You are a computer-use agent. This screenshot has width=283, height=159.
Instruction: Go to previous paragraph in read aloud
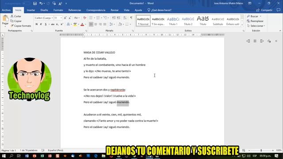248,41
